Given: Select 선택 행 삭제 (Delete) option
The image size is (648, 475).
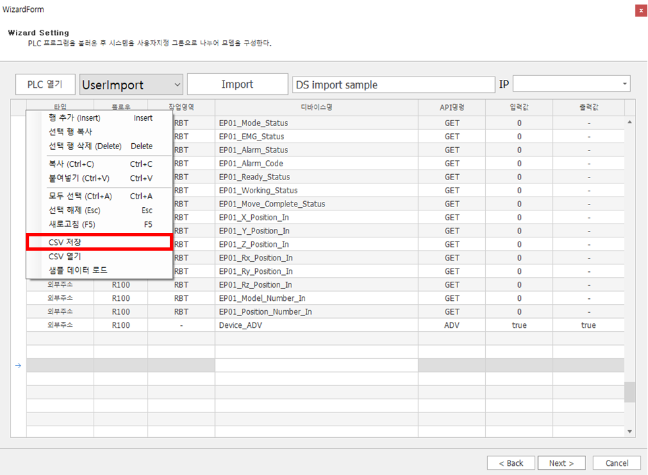Looking at the screenshot, I should [x=99, y=146].
